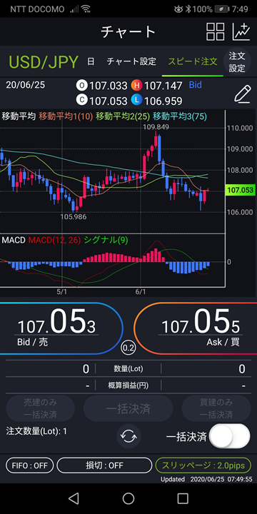Open the 注文設定 order settings button
Screen dimensions: 257x514
tap(237, 62)
